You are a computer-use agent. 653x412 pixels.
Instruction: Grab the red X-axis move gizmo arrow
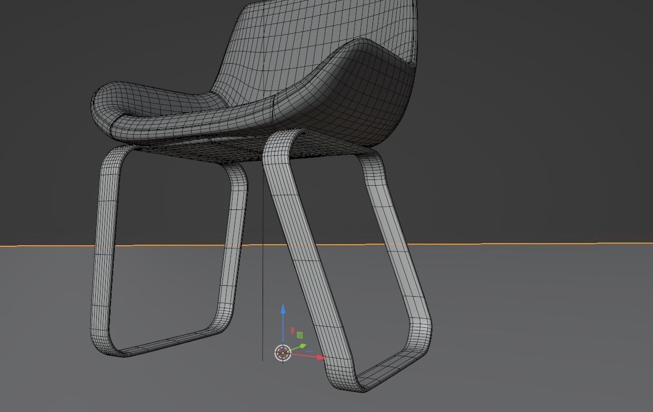tap(321, 357)
